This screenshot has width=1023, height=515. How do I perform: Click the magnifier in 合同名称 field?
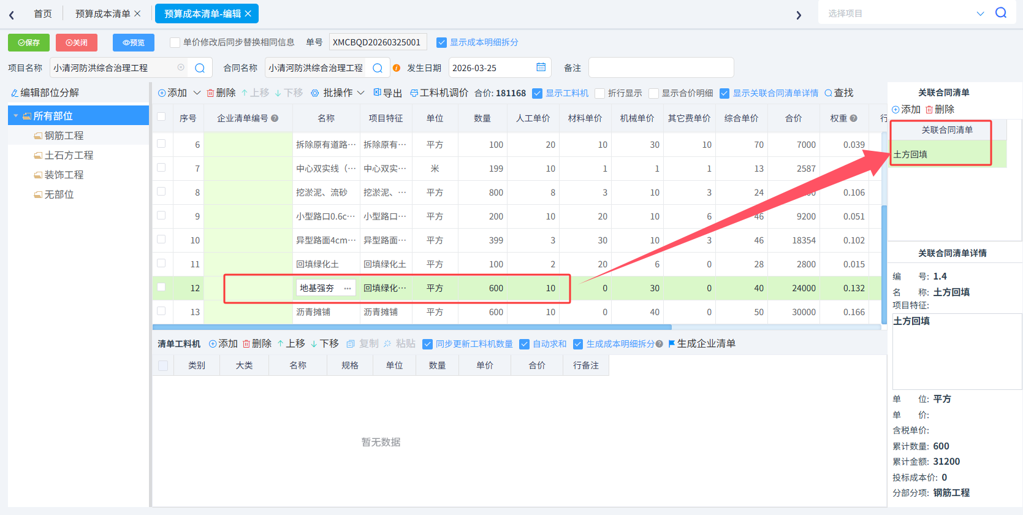pos(378,68)
